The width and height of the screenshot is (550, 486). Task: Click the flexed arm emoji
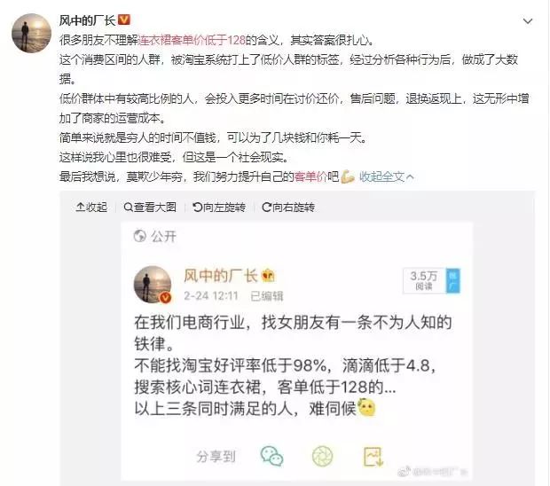coord(348,176)
